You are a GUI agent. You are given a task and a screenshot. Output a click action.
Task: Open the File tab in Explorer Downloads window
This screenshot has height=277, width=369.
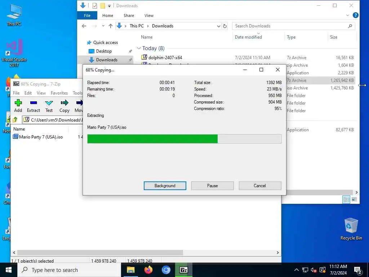click(x=87, y=16)
